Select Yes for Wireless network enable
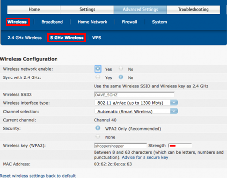 [98, 69]
